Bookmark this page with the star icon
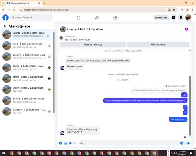196x156 pixels. coord(174,10)
